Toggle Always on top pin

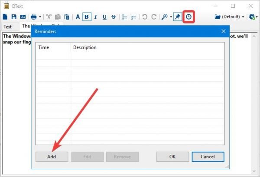(177, 17)
